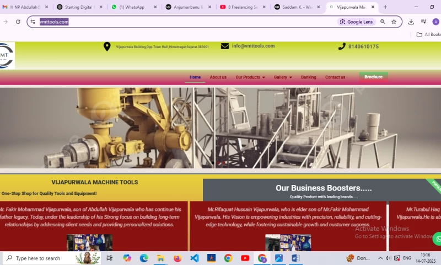Go to the Home menu item
Screen dimensions: 441x265
[x=195, y=77]
